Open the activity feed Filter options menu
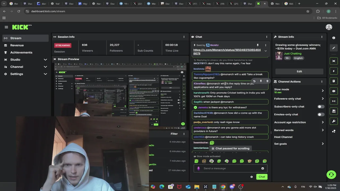 tap(184, 134)
